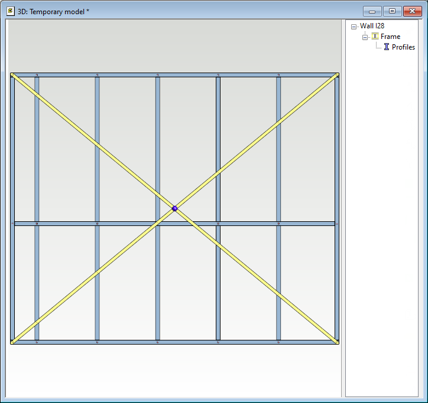
Task: Select the blue center point of braces
Action: (x=174, y=208)
